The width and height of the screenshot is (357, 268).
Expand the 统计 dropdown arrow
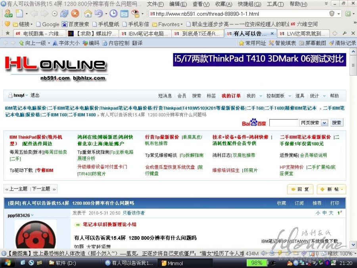click(324, 96)
